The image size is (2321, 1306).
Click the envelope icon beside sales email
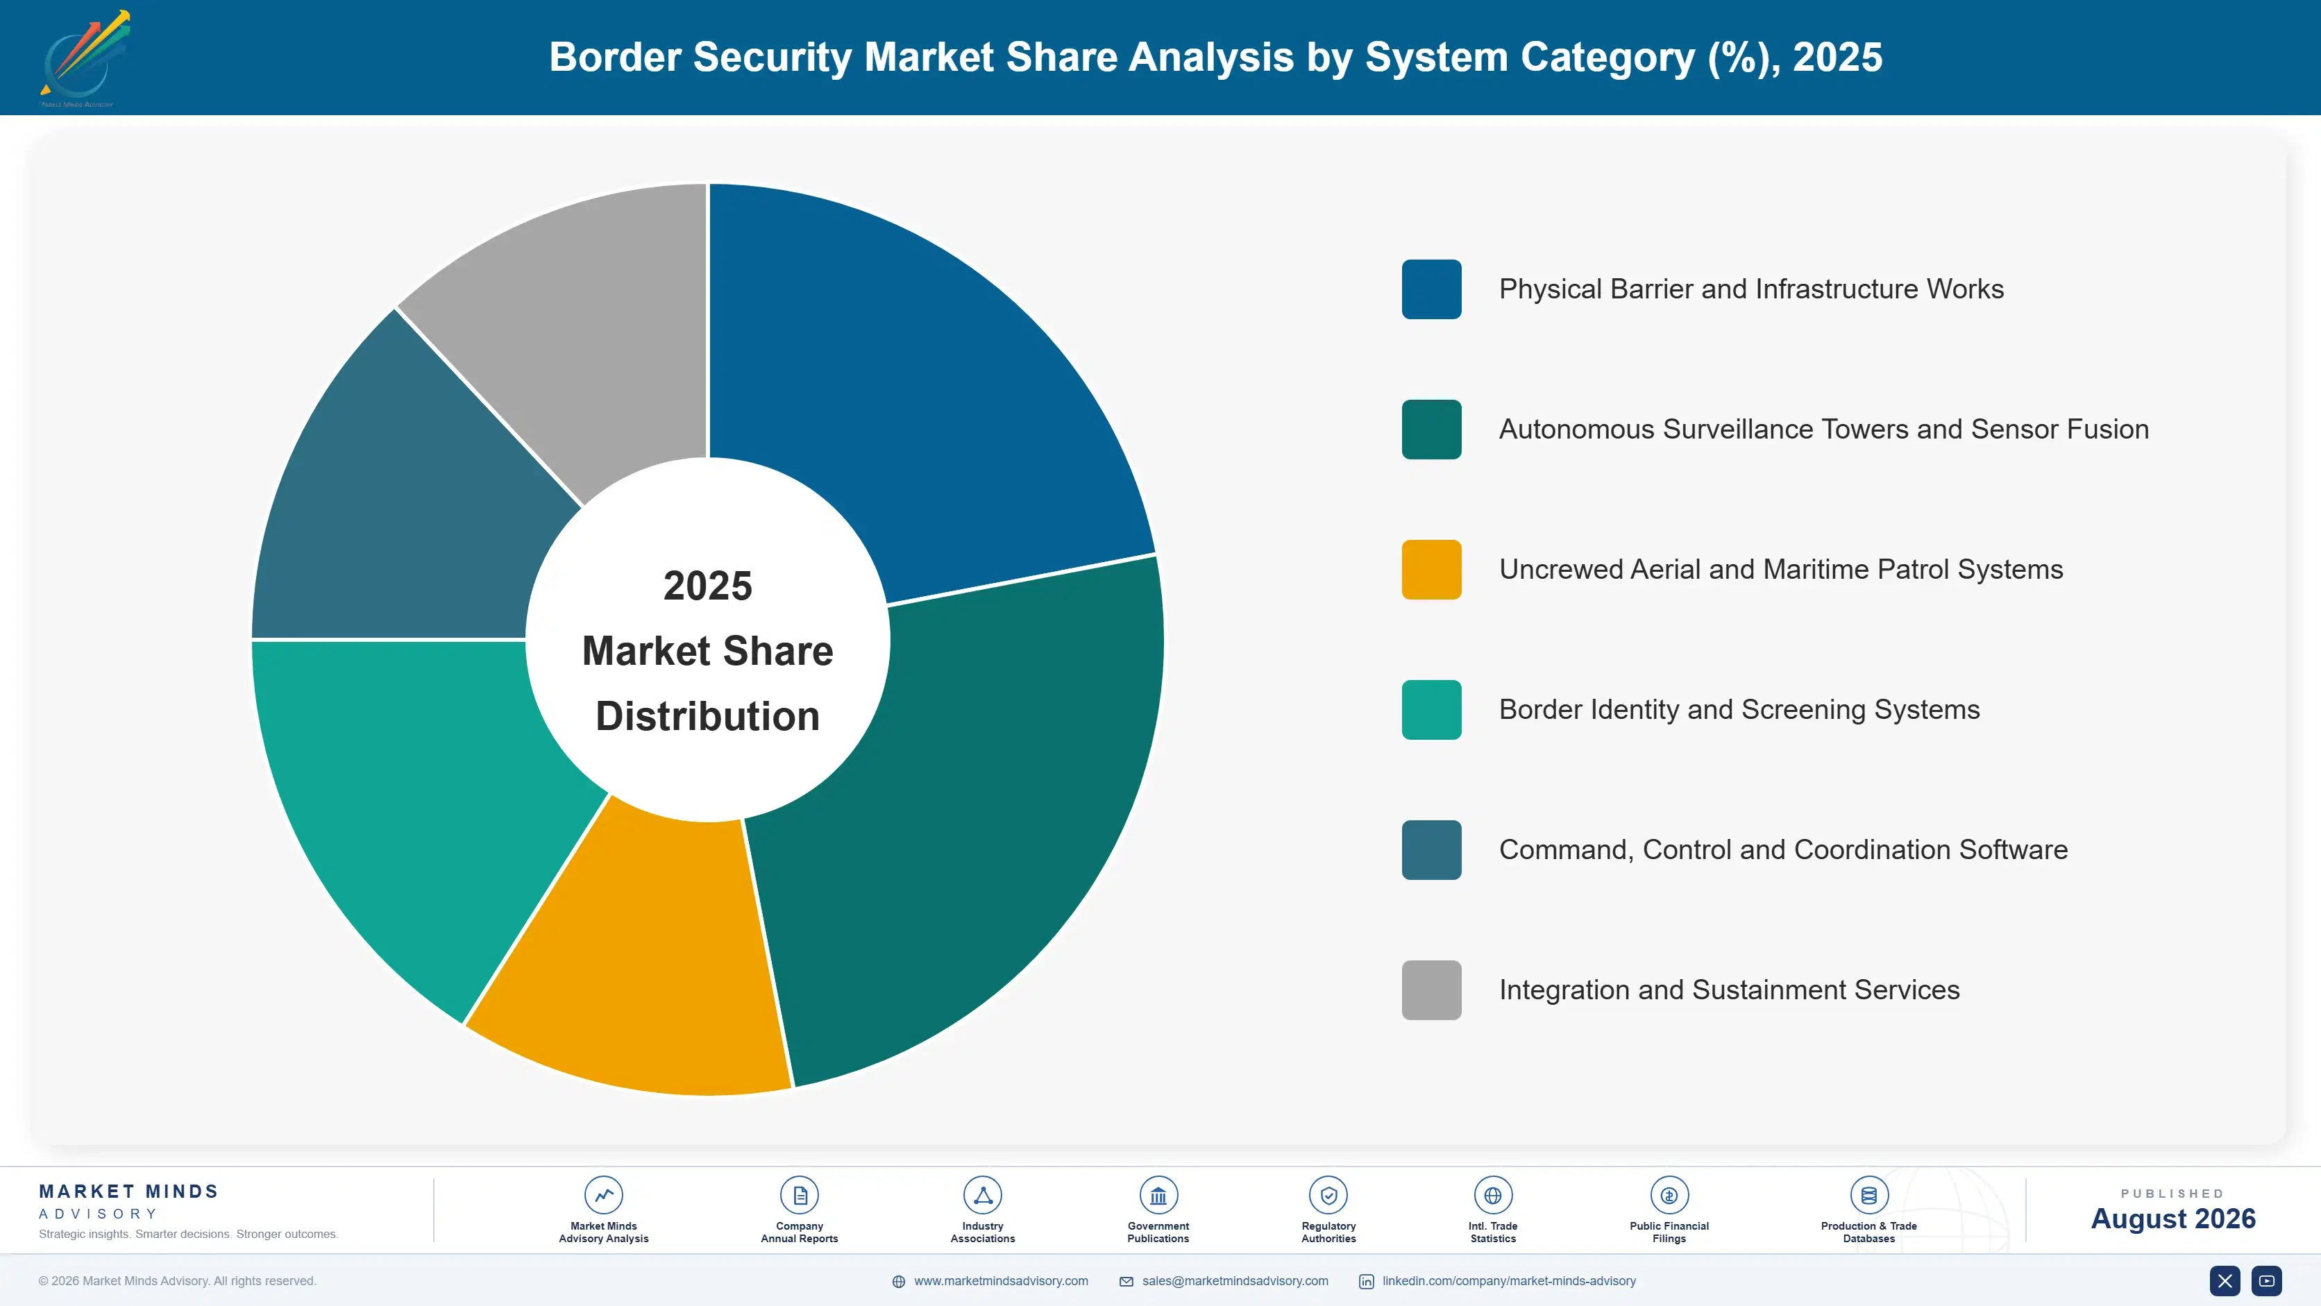pyautogui.click(x=1126, y=1282)
